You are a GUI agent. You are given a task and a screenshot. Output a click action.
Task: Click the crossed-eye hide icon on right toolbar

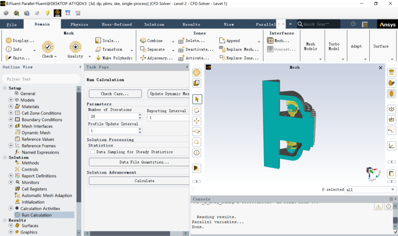tap(391, 120)
